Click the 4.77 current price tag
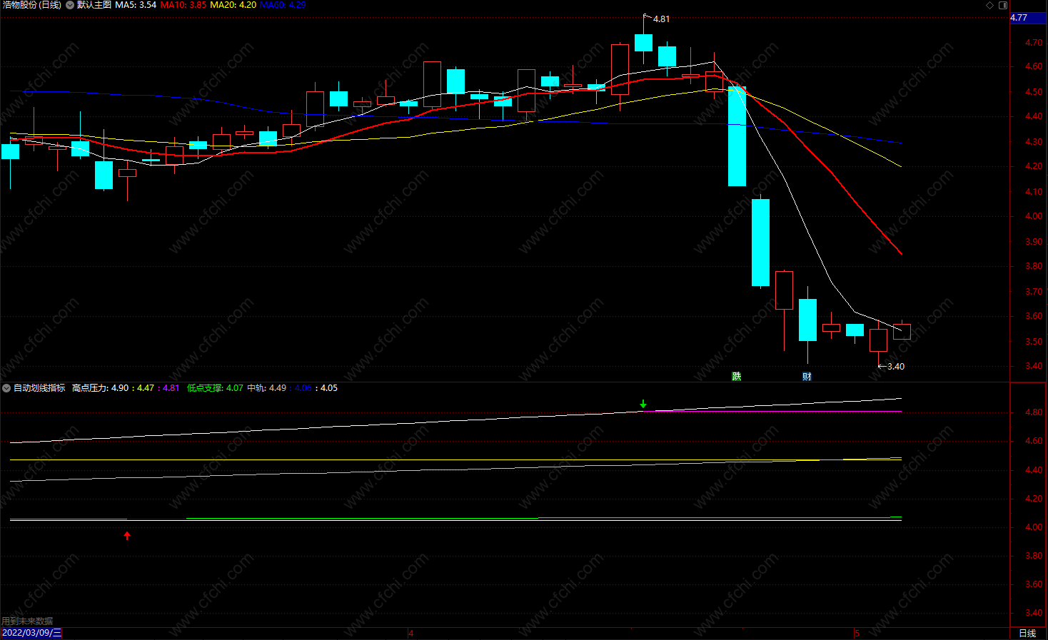The height and width of the screenshot is (640, 1048). tap(1019, 18)
